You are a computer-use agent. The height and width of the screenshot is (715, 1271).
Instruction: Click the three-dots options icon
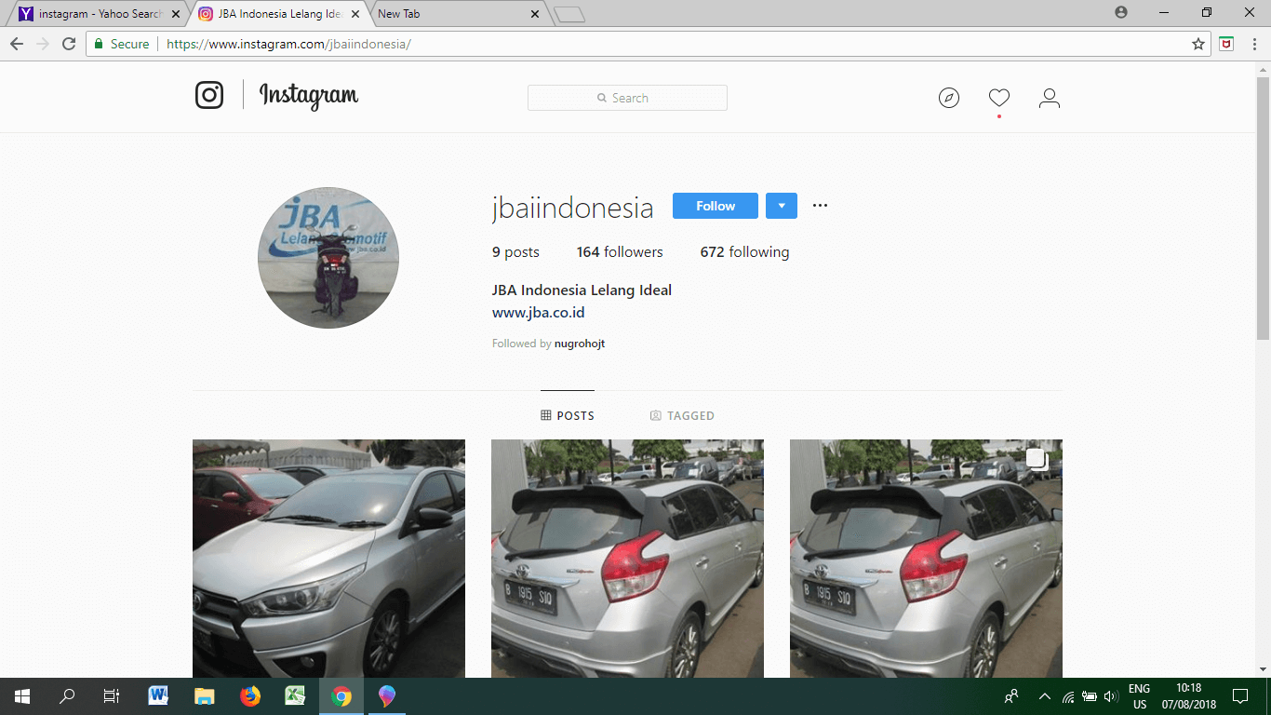point(820,206)
